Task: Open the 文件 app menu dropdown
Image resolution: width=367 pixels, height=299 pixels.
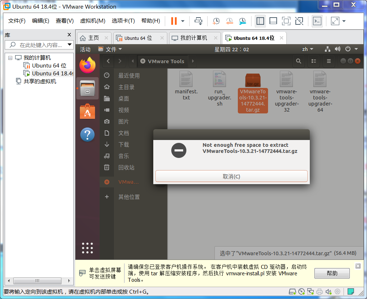Action: pos(110,49)
